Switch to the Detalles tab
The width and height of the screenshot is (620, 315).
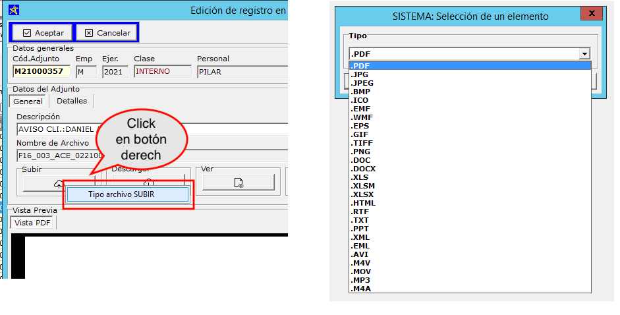pyautogui.click(x=72, y=101)
